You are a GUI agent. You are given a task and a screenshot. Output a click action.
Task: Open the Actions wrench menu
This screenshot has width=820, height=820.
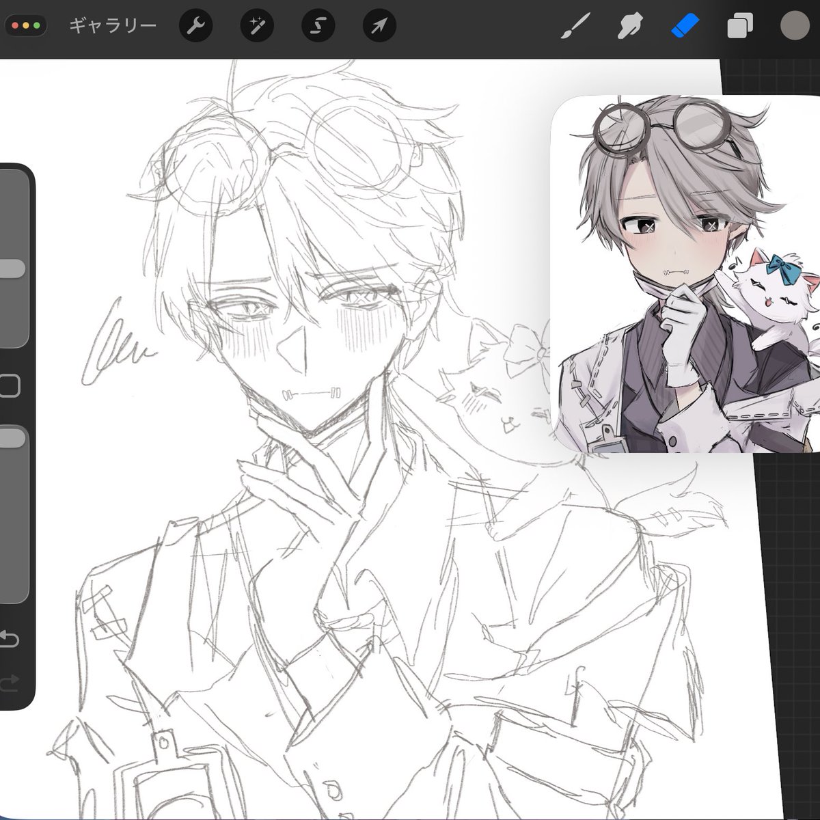tap(195, 27)
